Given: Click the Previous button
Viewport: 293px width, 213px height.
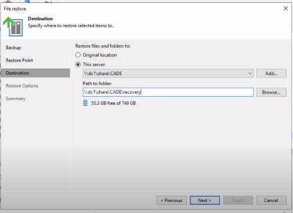Looking at the screenshot, I should point(172,200).
